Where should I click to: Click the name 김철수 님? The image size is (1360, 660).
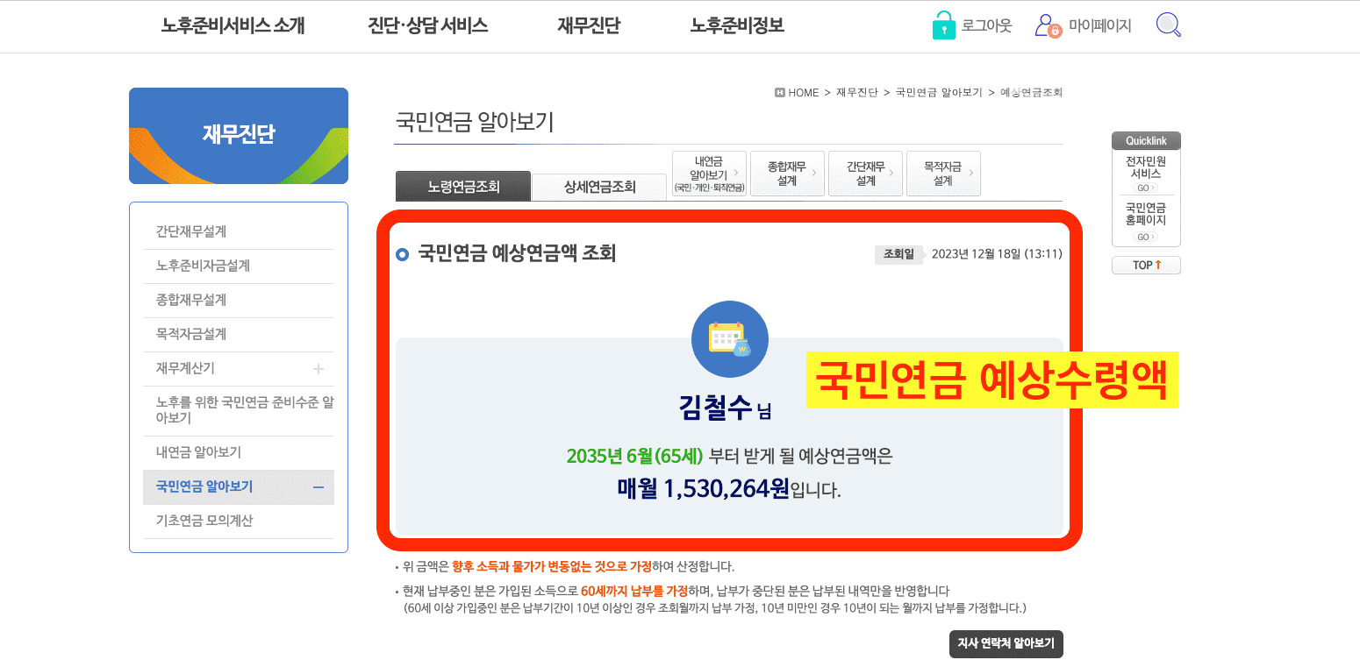point(725,407)
